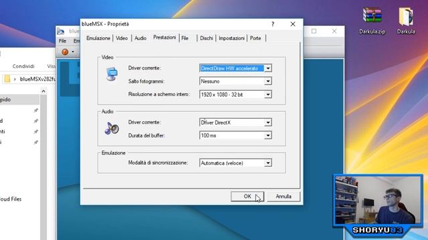Click the audio speaker notes icon
428x240 pixels.
point(112,128)
